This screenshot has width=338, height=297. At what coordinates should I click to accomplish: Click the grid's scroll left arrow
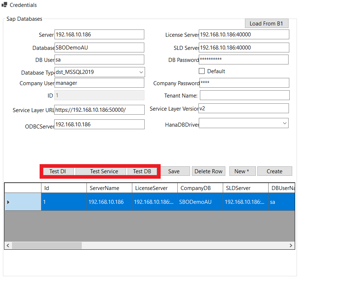[8, 245]
